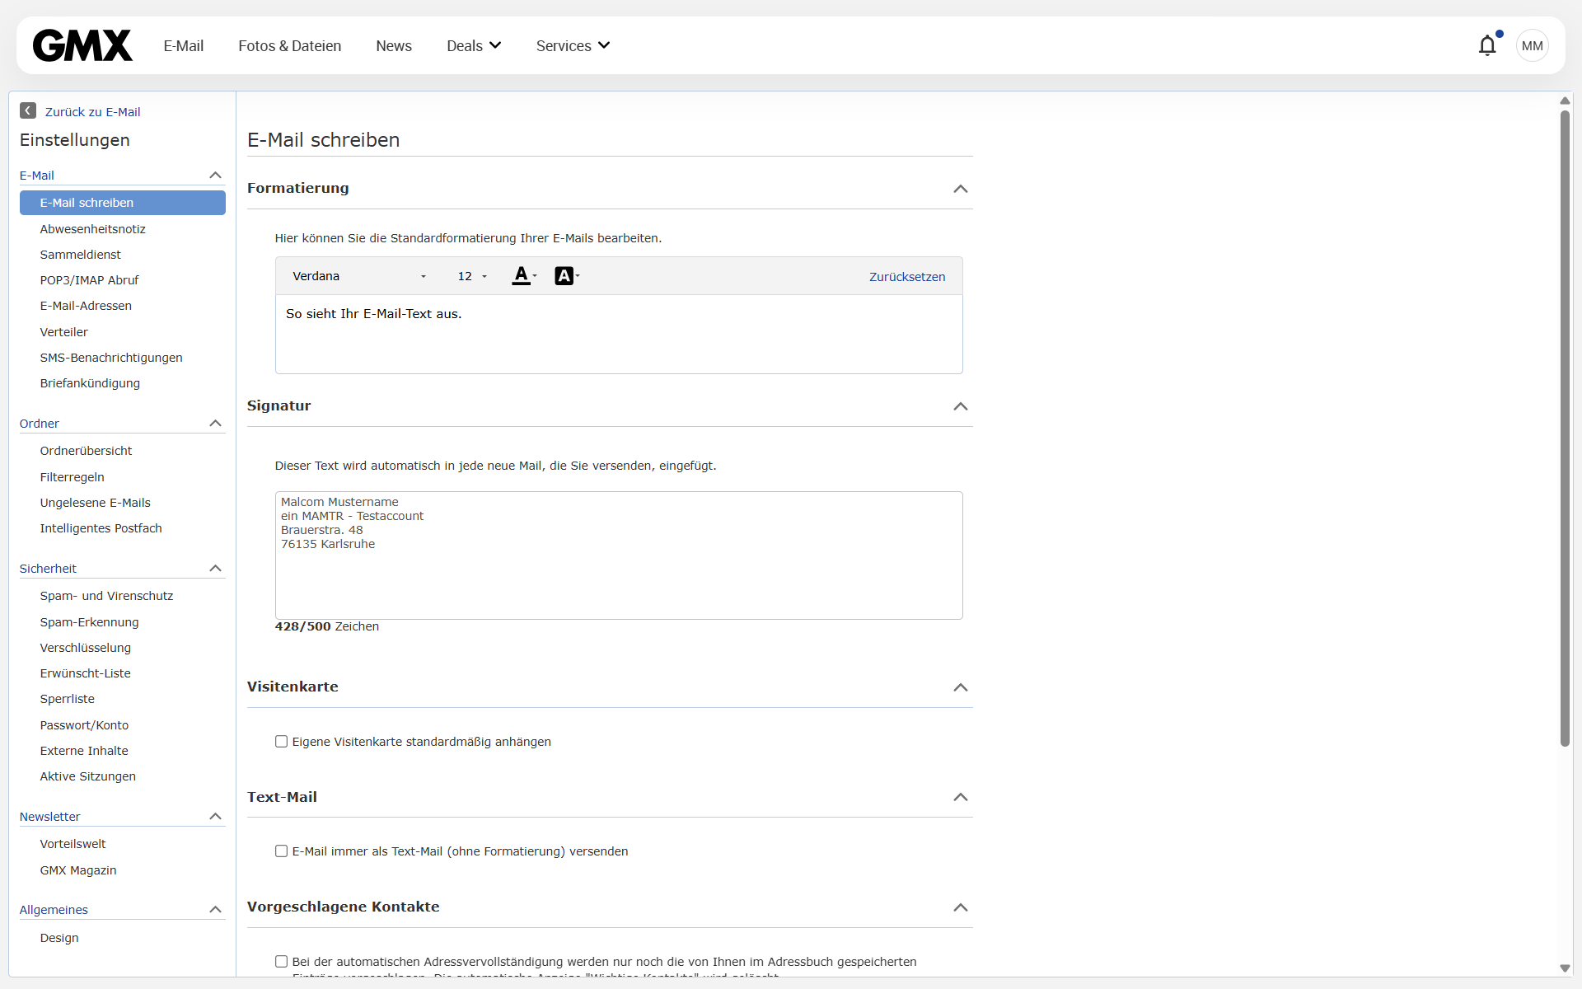Viewport: 1582px width, 989px height.
Task: Open the Verdana font dropdown
Action: click(359, 276)
